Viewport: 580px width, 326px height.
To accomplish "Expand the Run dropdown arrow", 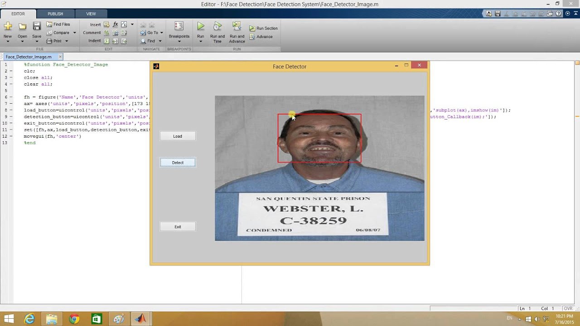I will pyautogui.click(x=201, y=42).
